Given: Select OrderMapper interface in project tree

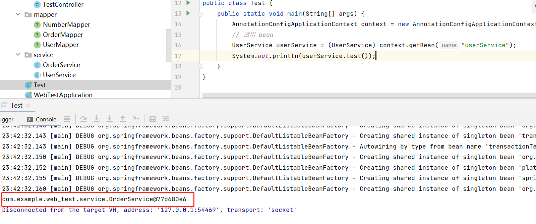Looking at the screenshot, I should click(x=63, y=35).
